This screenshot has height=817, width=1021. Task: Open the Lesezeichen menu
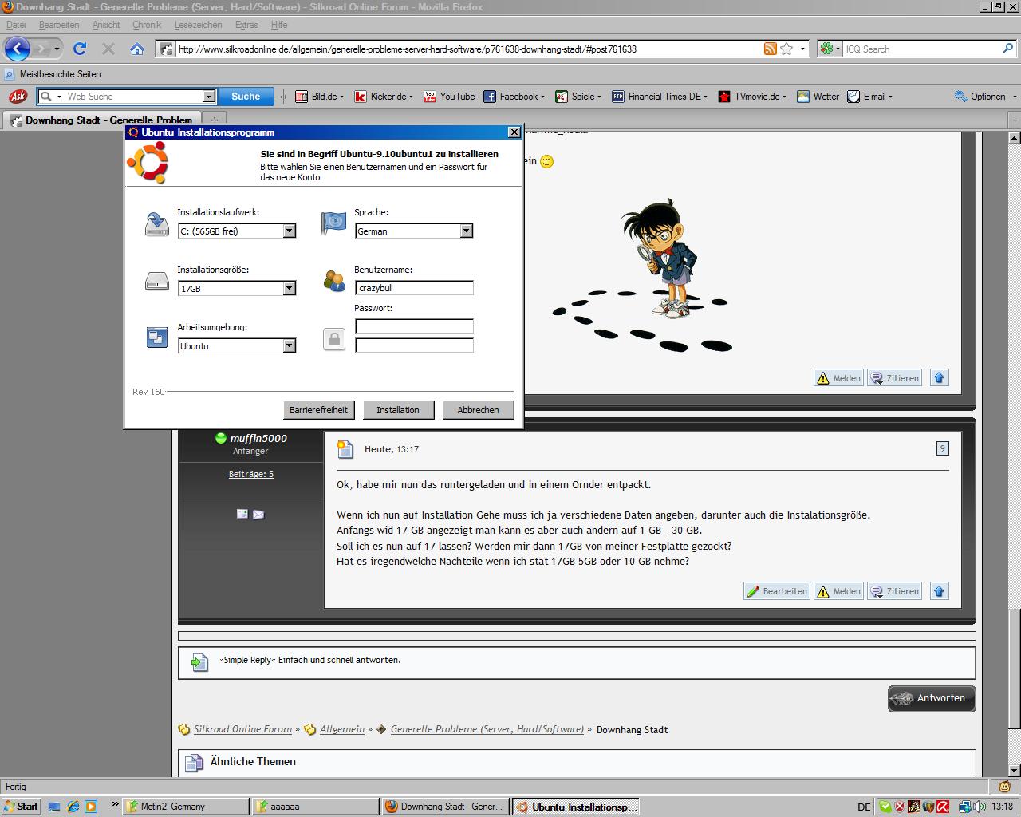pyautogui.click(x=198, y=25)
